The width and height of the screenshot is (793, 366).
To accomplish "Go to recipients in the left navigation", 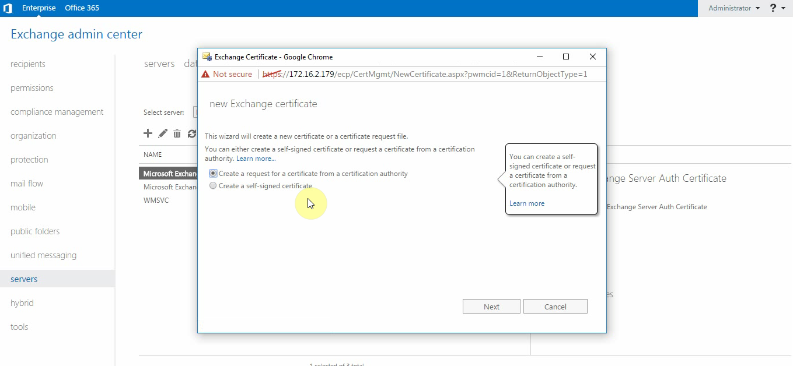I will [28, 64].
